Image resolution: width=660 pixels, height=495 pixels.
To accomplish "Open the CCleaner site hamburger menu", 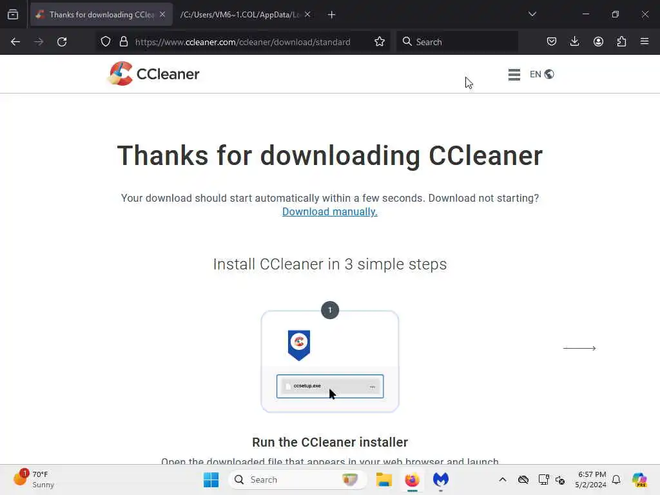I will (x=514, y=75).
